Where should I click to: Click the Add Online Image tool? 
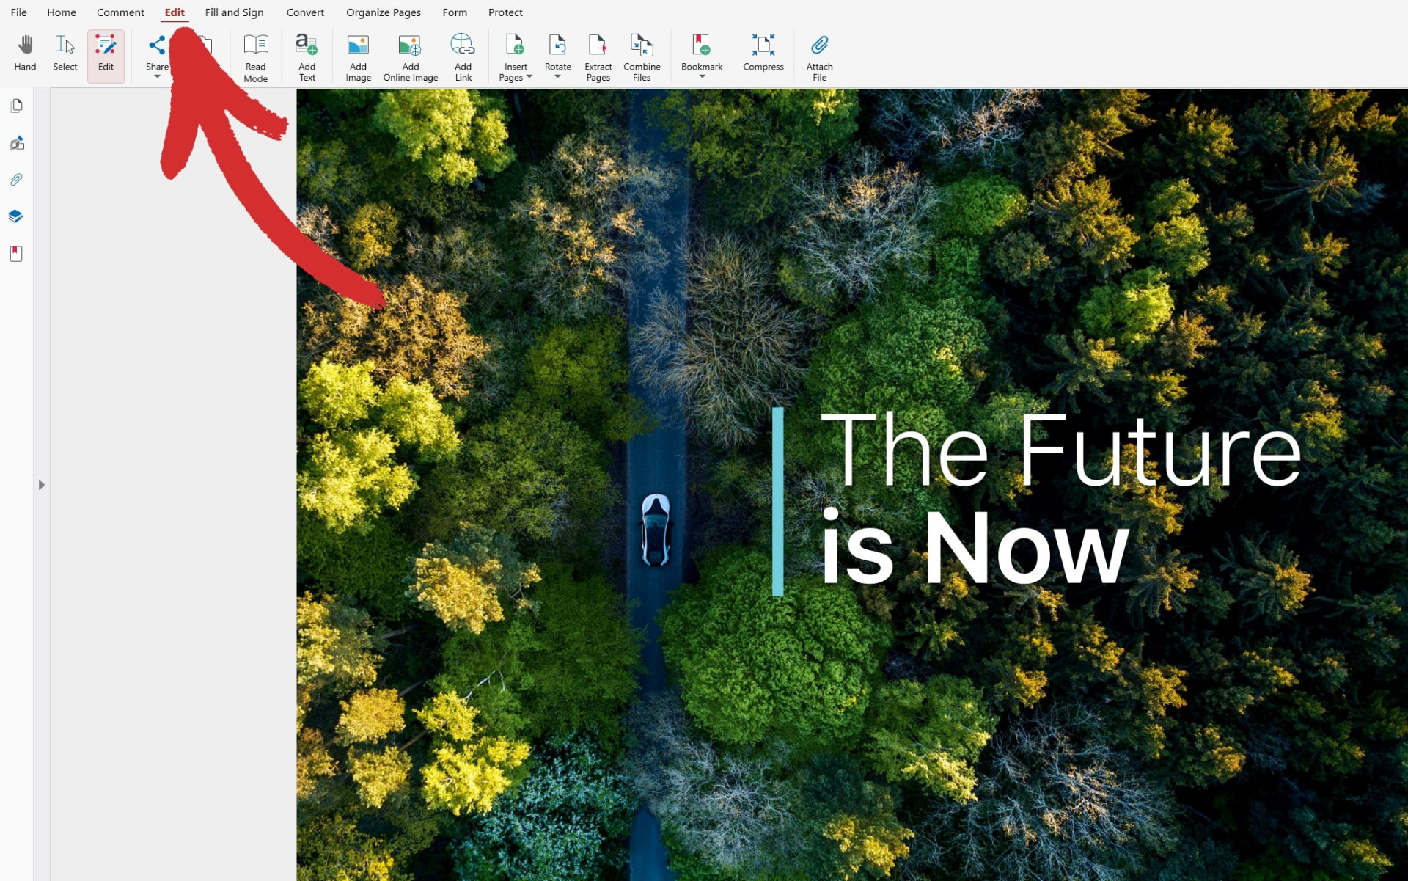[410, 55]
